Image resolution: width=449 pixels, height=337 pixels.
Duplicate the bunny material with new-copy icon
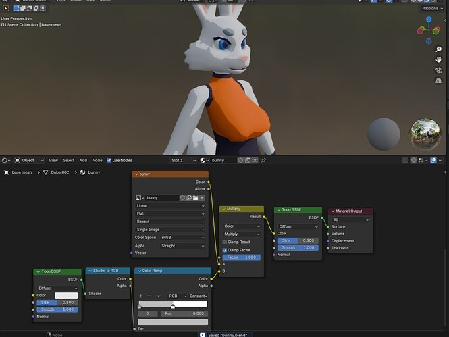click(x=248, y=160)
